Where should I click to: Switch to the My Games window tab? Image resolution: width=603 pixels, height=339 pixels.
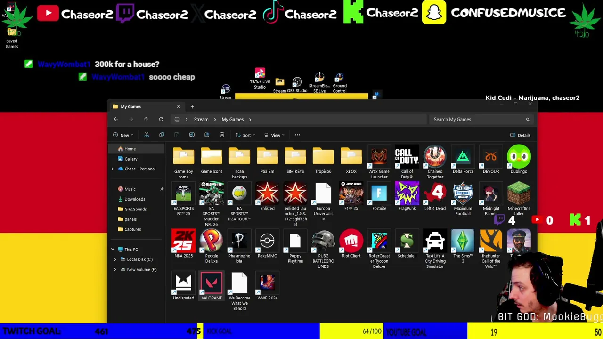tap(146, 107)
